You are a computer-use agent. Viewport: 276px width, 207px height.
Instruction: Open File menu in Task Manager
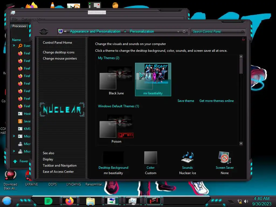(15, 19)
